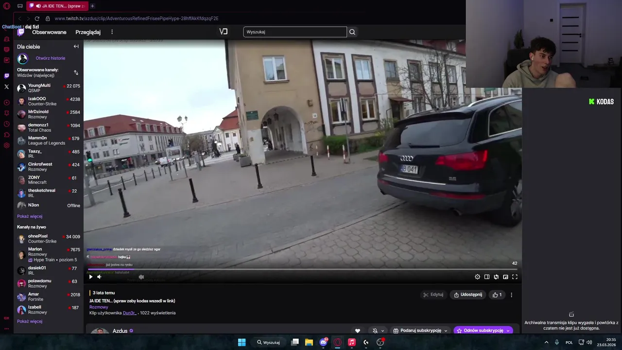Expand followed channels with Pokaż więcej
The width and height of the screenshot is (622, 350).
[x=30, y=216]
